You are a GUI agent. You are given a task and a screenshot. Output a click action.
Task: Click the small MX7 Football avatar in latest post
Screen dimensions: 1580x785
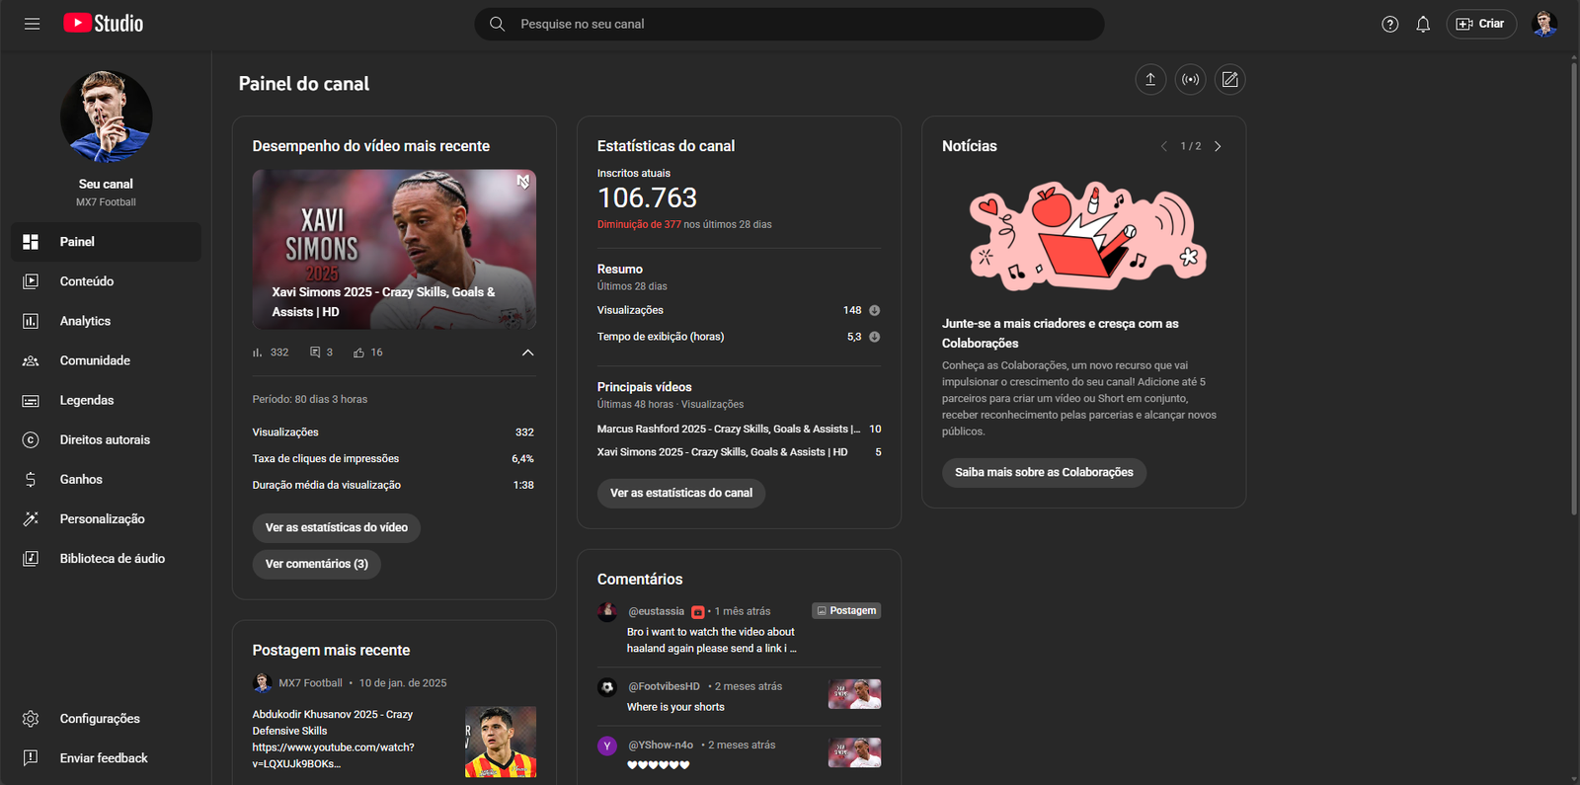pyautogui.click(x=262, y=682)
